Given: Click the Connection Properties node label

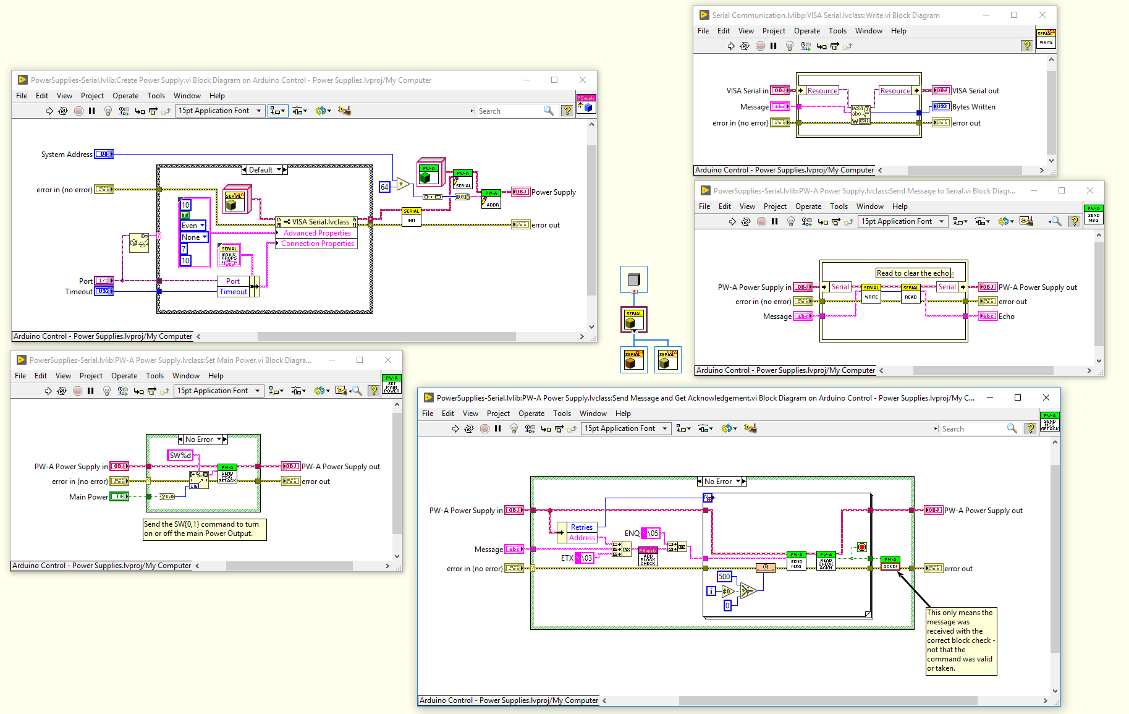Looking at the screenshot, I should [x=316, y=244].
